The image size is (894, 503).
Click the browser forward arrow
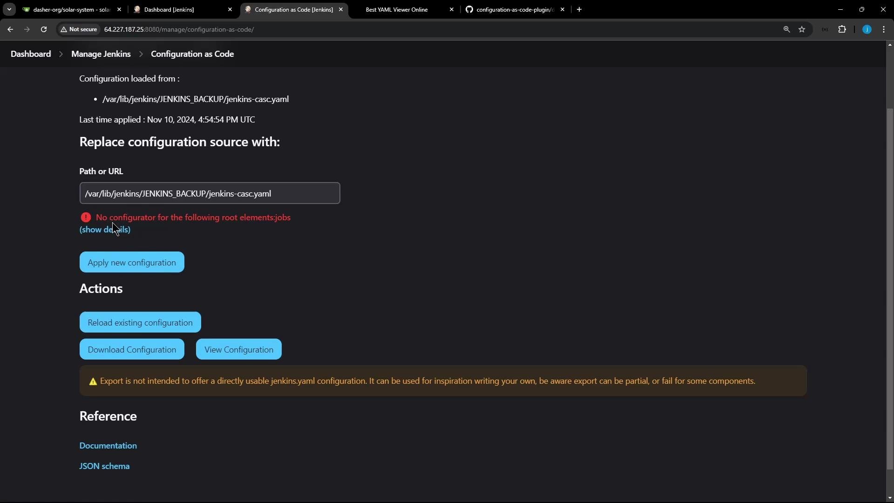[x=27, y=29]
